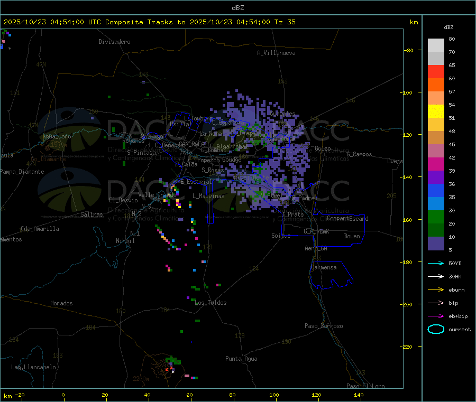Click the cyan 50YD arrow legend icon
Screen dimensions: 476x402
tap(436, 263)
